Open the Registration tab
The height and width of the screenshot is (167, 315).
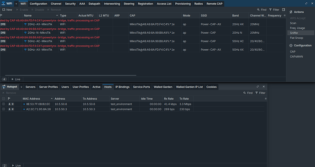point(145,4)
